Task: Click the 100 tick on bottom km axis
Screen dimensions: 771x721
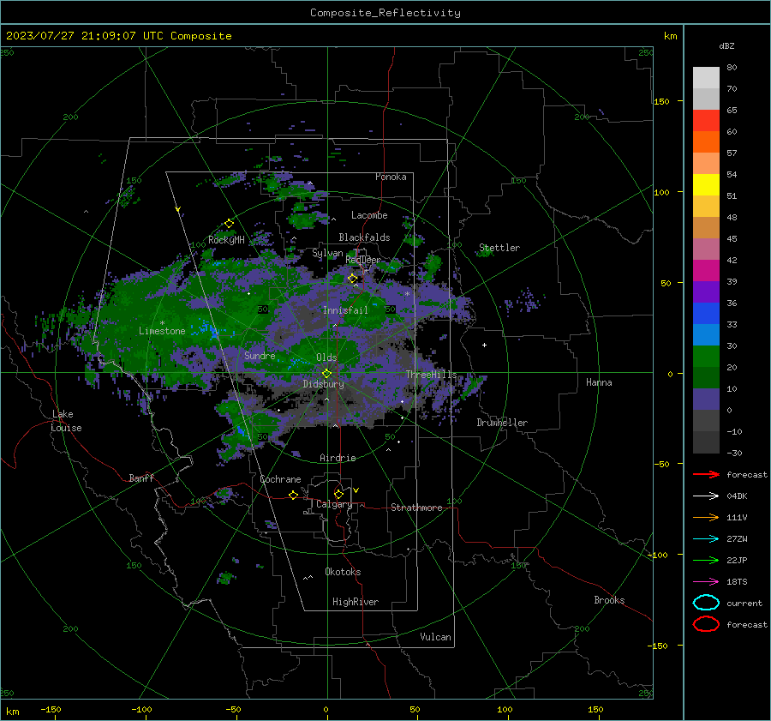Action: coord(505,709)
